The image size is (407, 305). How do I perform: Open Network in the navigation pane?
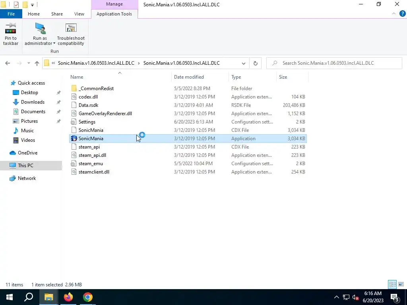pos(27,178)
